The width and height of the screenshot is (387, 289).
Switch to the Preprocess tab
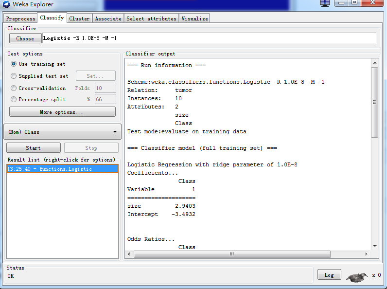[x=20, y=18]
